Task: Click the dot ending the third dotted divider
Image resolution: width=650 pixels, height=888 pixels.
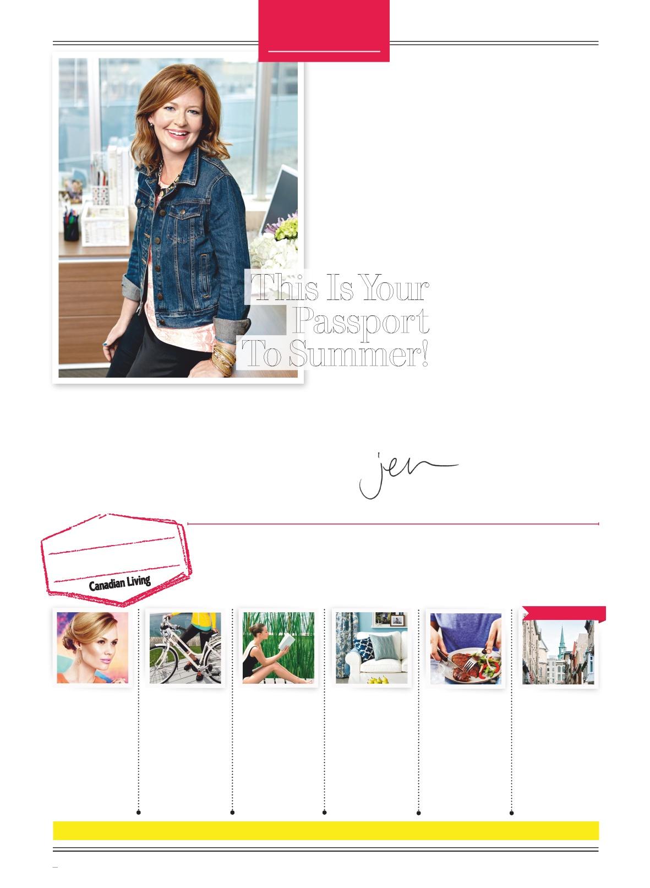Action: click(x=325, y=812)
